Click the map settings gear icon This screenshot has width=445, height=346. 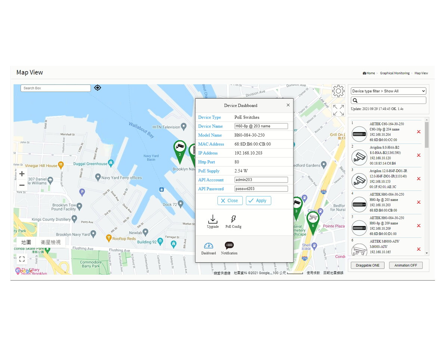[338, 91]
